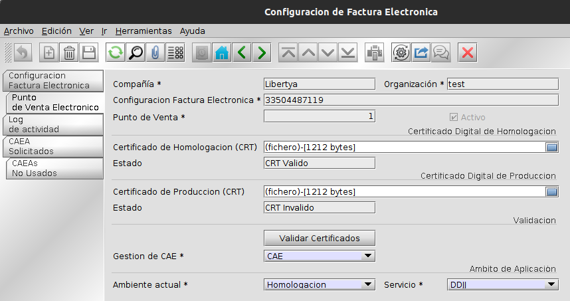This screenshot has width=570, height=301.
Task: Open the Ir menu
Action: click(x=104, y=31)
